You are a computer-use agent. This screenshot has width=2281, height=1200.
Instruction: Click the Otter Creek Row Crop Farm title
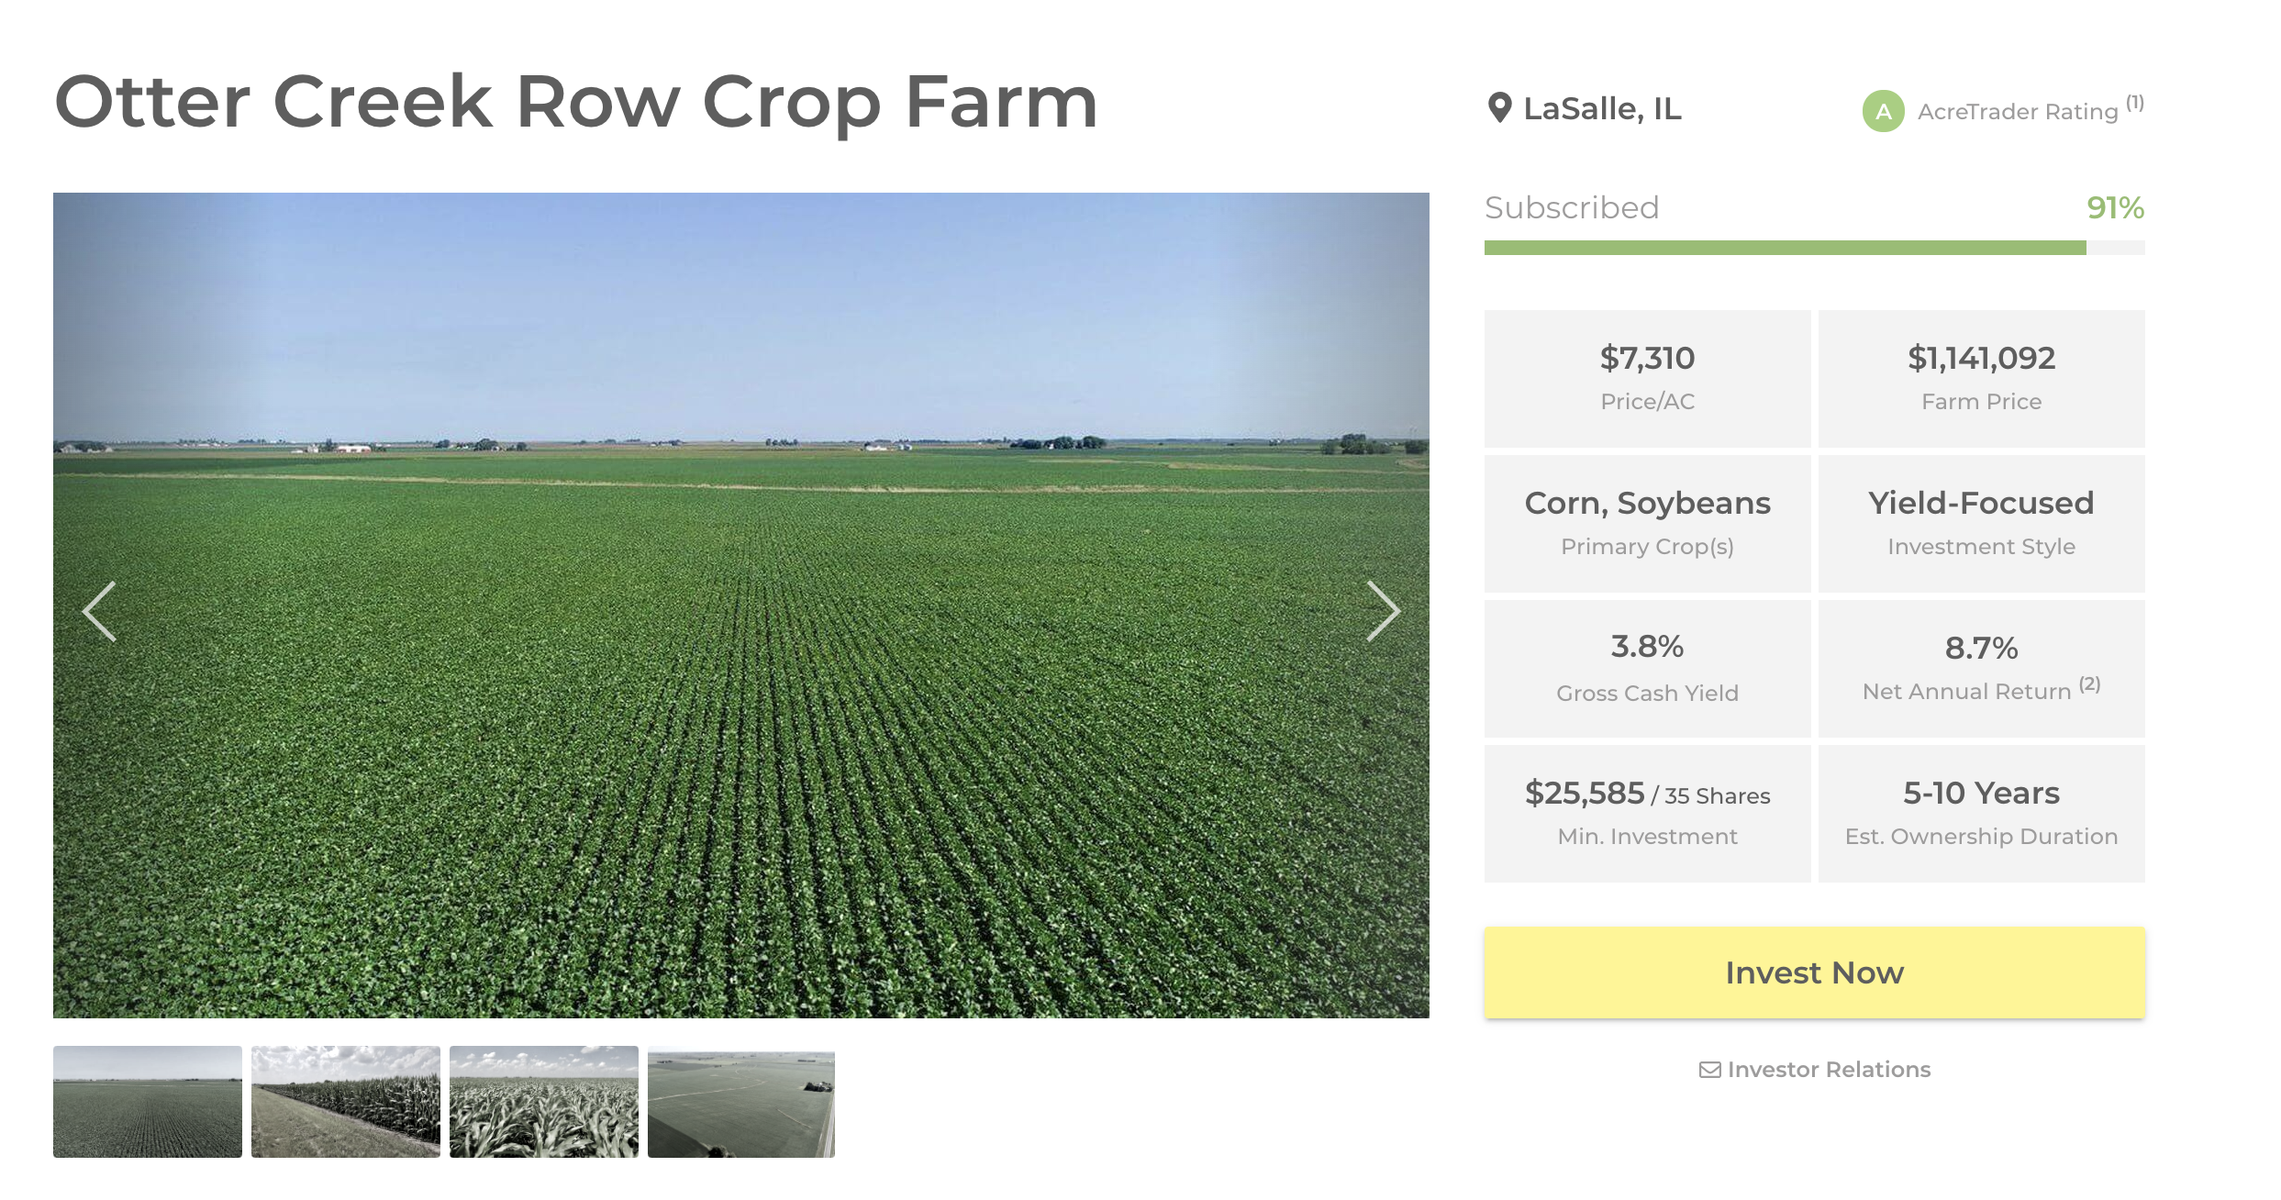click(x=576, y=101)
